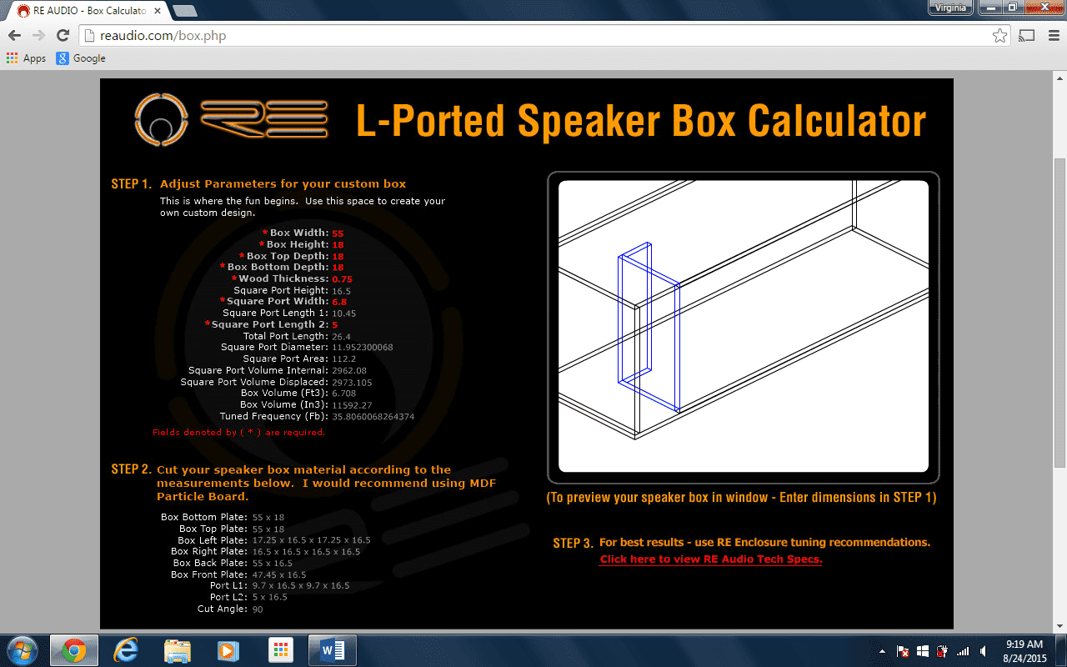Click the Box Width input field
Screen dimensions: 1067x667
pyautogui.click(x=338, y=233)
